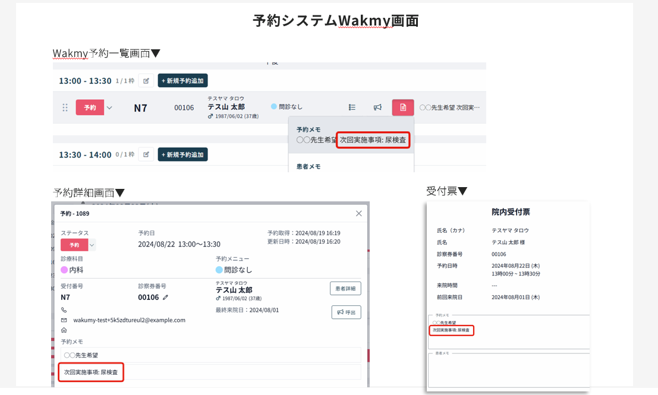Click edit icon for 13:00 - 13:30 slot
The height and width of the screenshot is (395, 658).
146,81
